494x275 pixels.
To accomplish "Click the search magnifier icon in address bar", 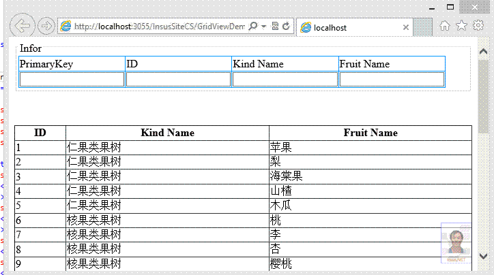I will pyautogui.click(x=252, y=26).
